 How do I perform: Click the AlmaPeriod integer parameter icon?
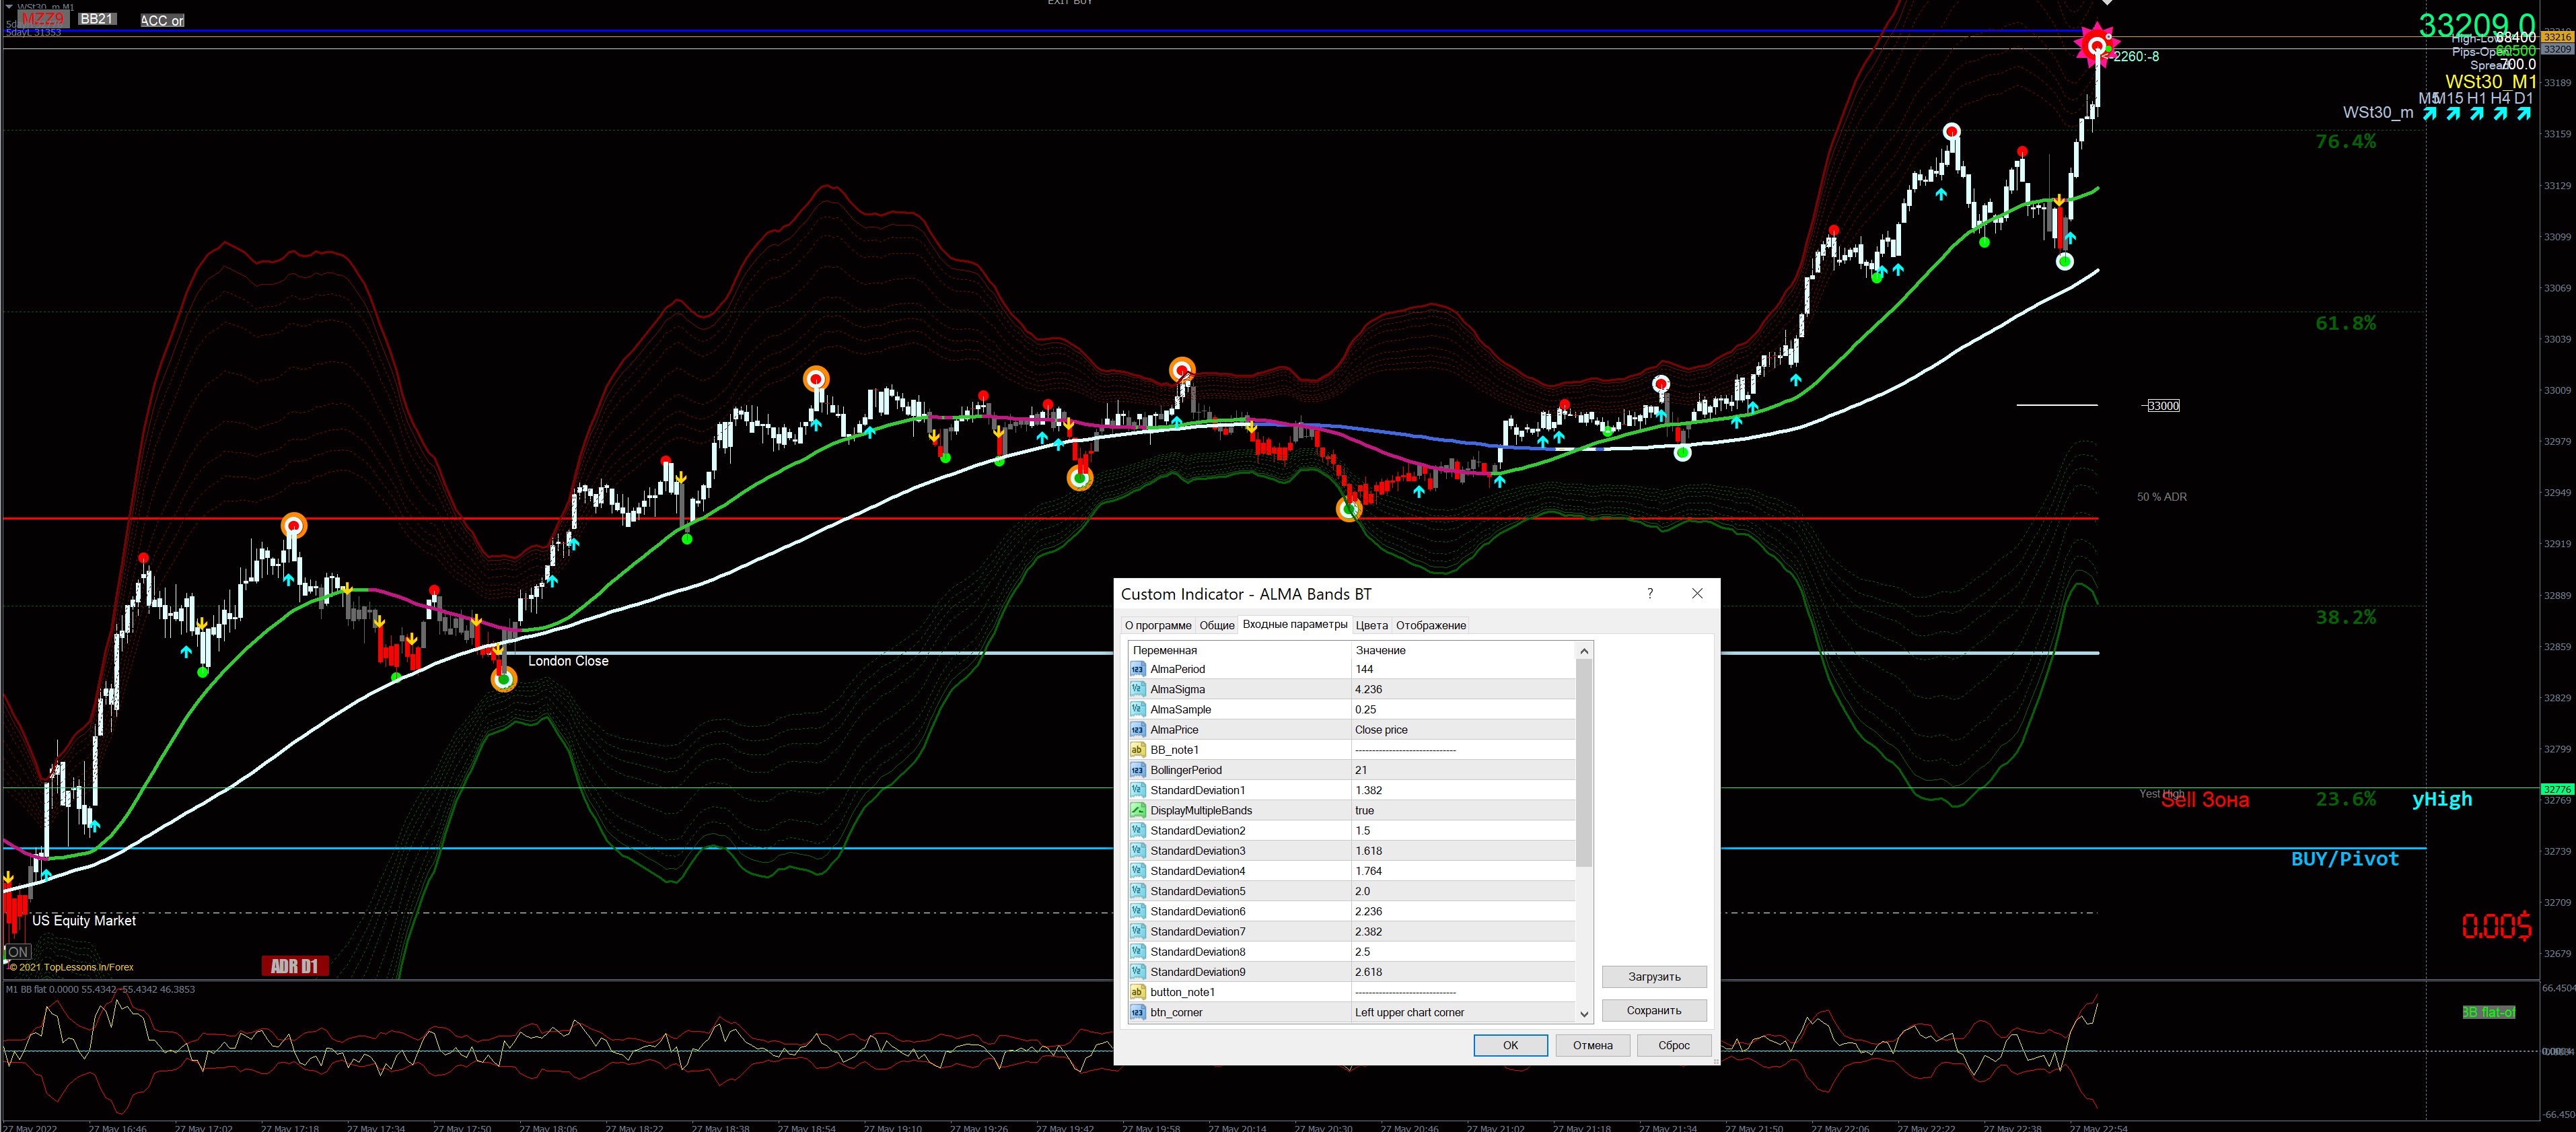1137,669
